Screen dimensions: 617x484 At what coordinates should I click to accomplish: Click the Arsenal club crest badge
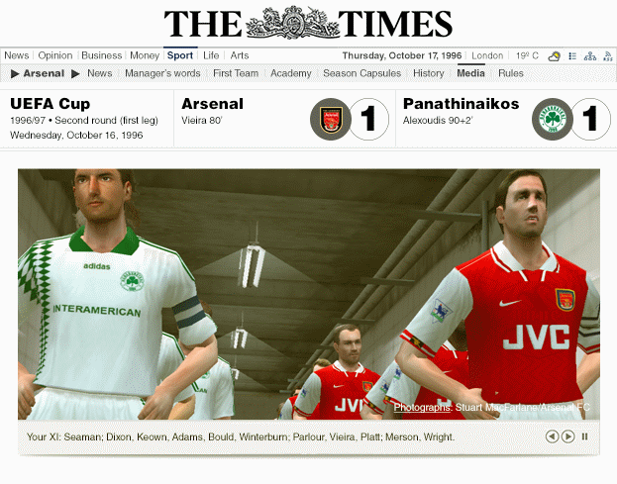(x=331, y=119)
